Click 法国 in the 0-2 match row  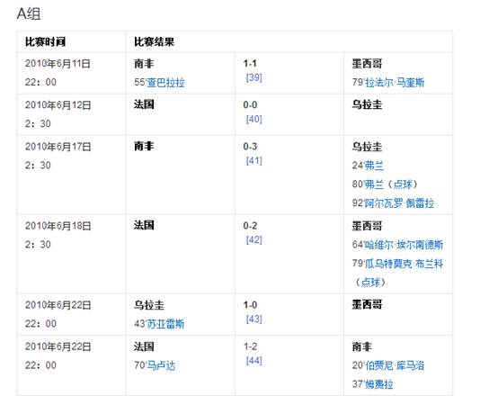[144, 226]
